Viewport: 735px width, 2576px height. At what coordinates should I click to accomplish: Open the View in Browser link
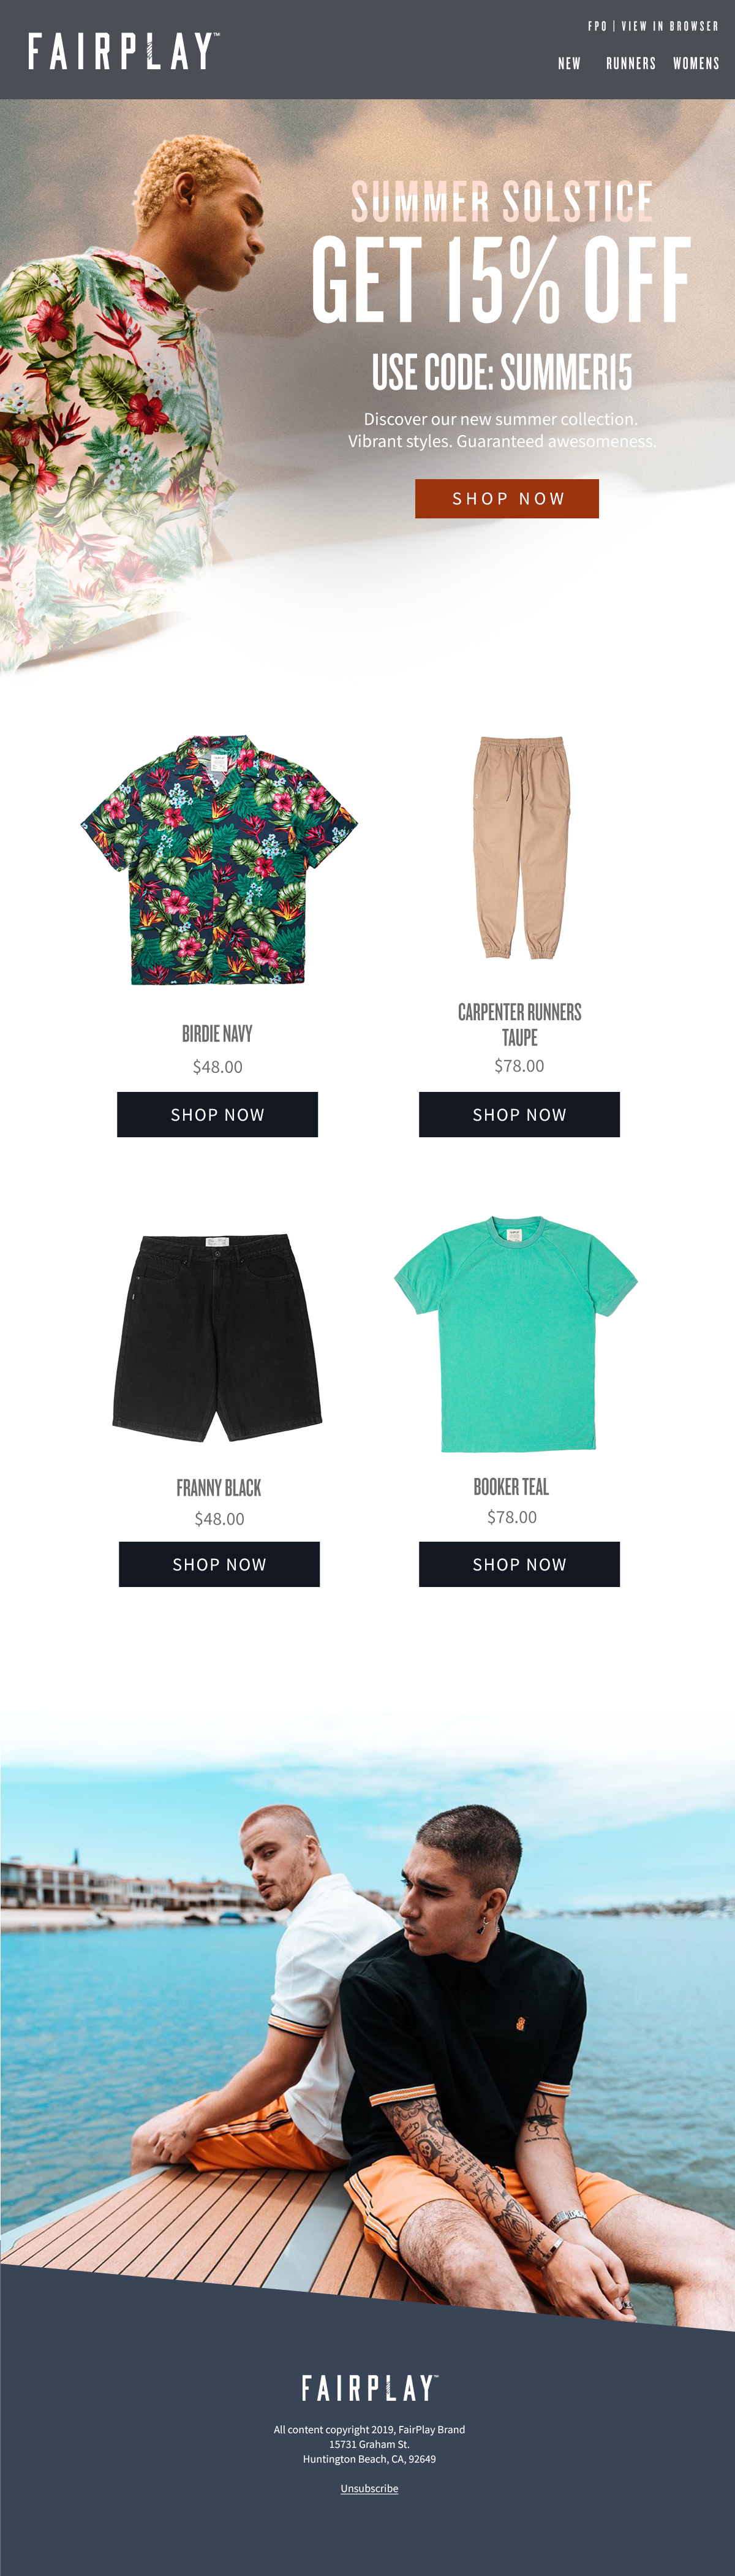point(670,26)
